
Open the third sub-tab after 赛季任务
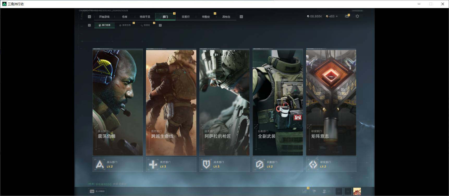145,25
